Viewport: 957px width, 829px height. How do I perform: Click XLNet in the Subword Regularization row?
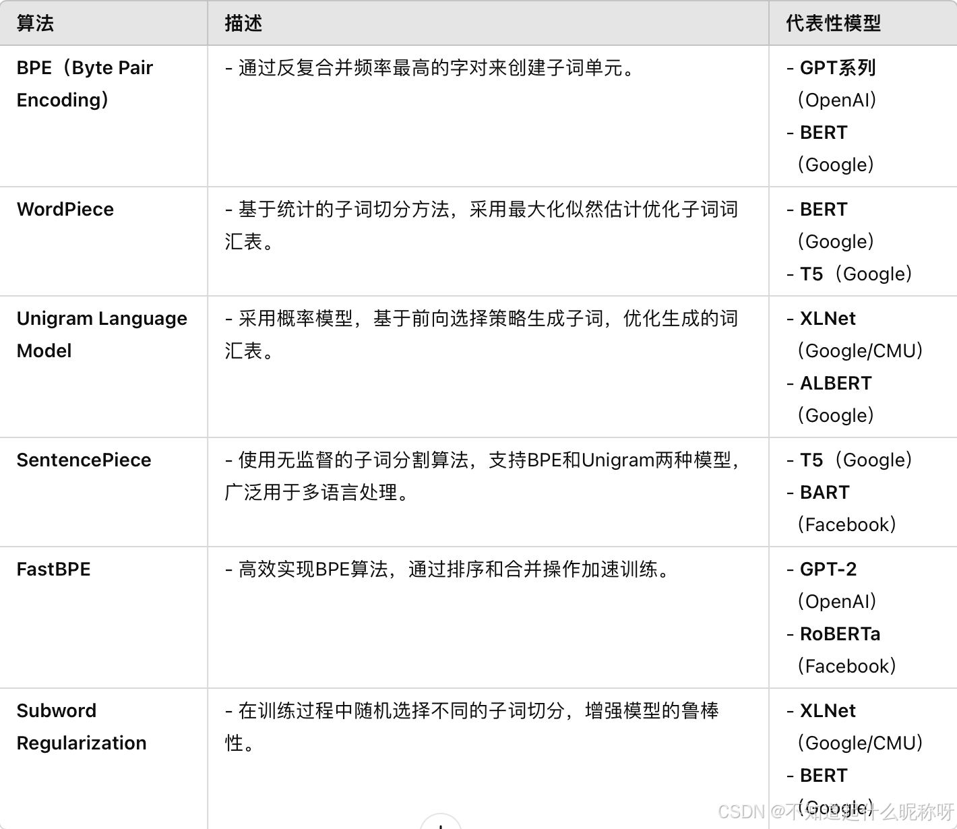828,711
